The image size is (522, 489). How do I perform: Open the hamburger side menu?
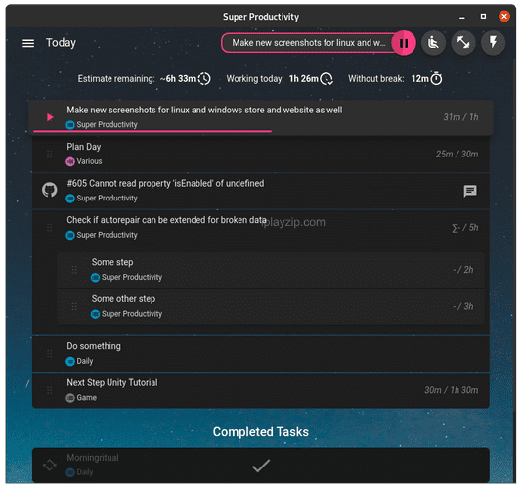[x=28, y=43]
